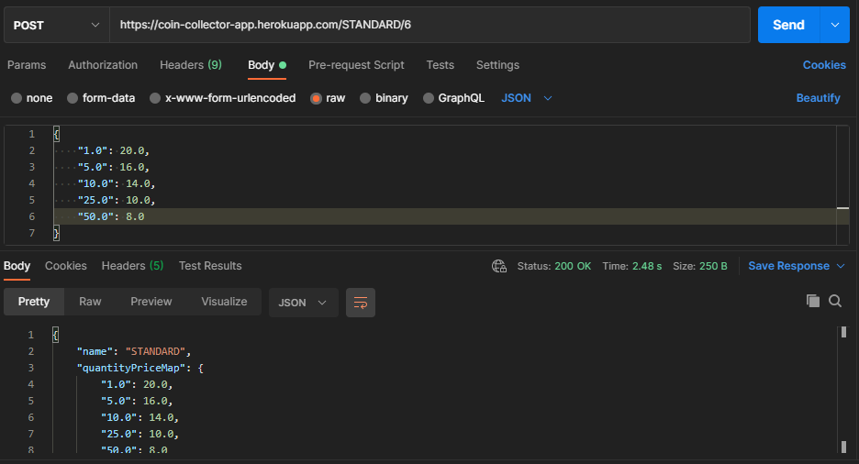Click the Cookies link at top right
Viewport: 859px width, 464px height.
click(824, 65)
